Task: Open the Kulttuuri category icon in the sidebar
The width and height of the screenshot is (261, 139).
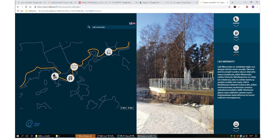Action: [236, 124]
